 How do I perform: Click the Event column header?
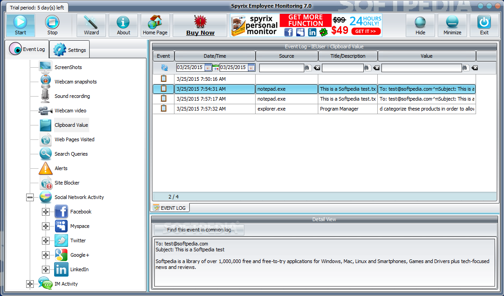tap(163, 56)
